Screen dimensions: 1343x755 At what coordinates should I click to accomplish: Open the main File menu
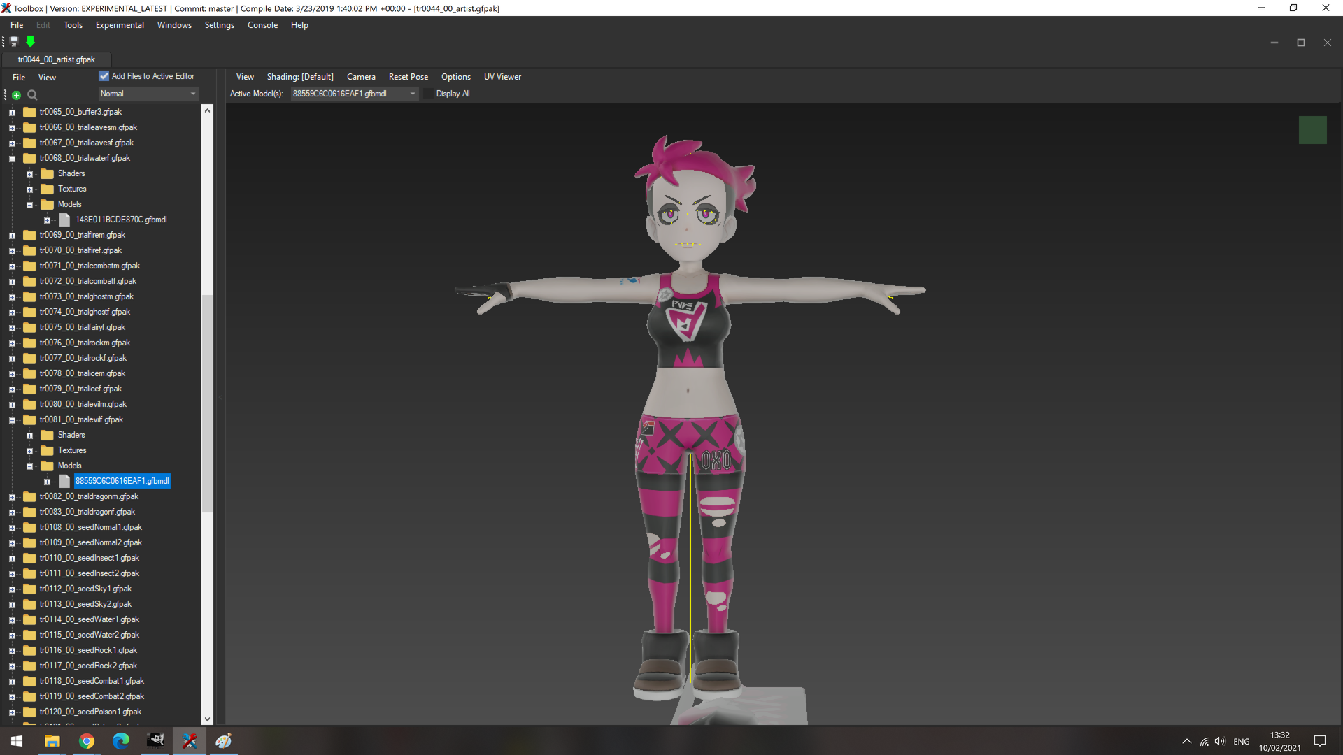17,25
